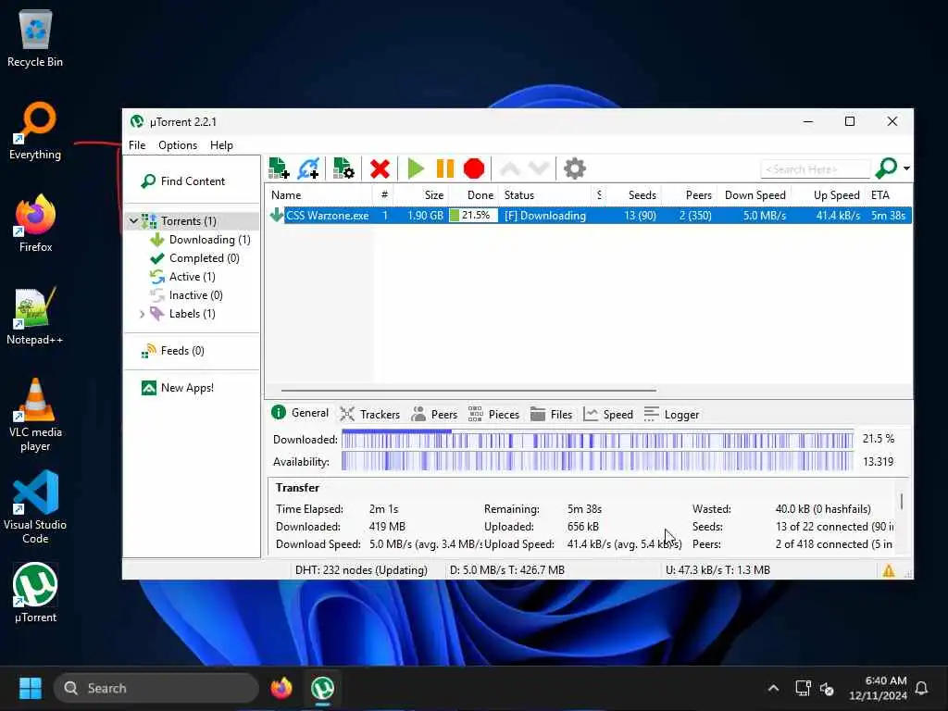Open the search provider dropdown arrow
Image resolution: width=948 pixels, height=711 pixels.
pyautogui.click(x=907, y=168)
